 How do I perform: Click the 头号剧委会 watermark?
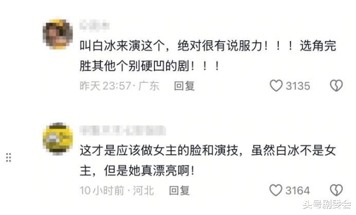(x=327, y=204)
